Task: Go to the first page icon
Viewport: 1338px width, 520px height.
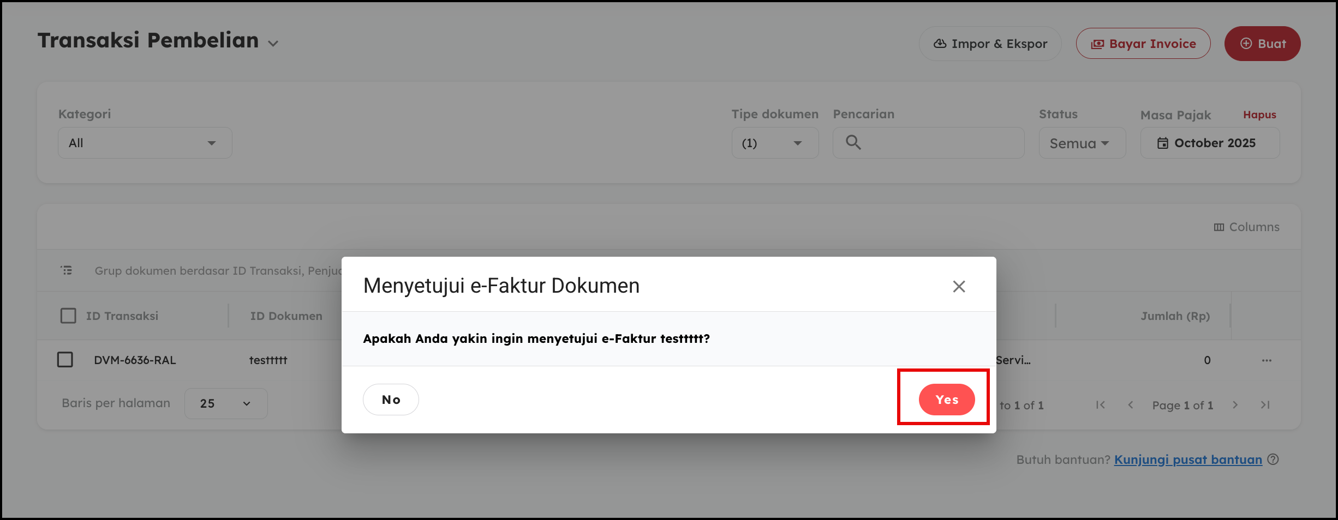Action: [x=1101, y=405]
